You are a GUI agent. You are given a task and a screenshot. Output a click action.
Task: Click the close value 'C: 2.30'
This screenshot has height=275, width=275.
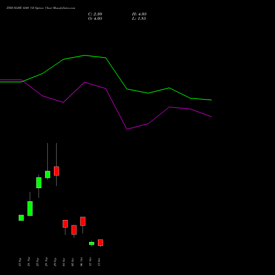[x=95, y=14]
